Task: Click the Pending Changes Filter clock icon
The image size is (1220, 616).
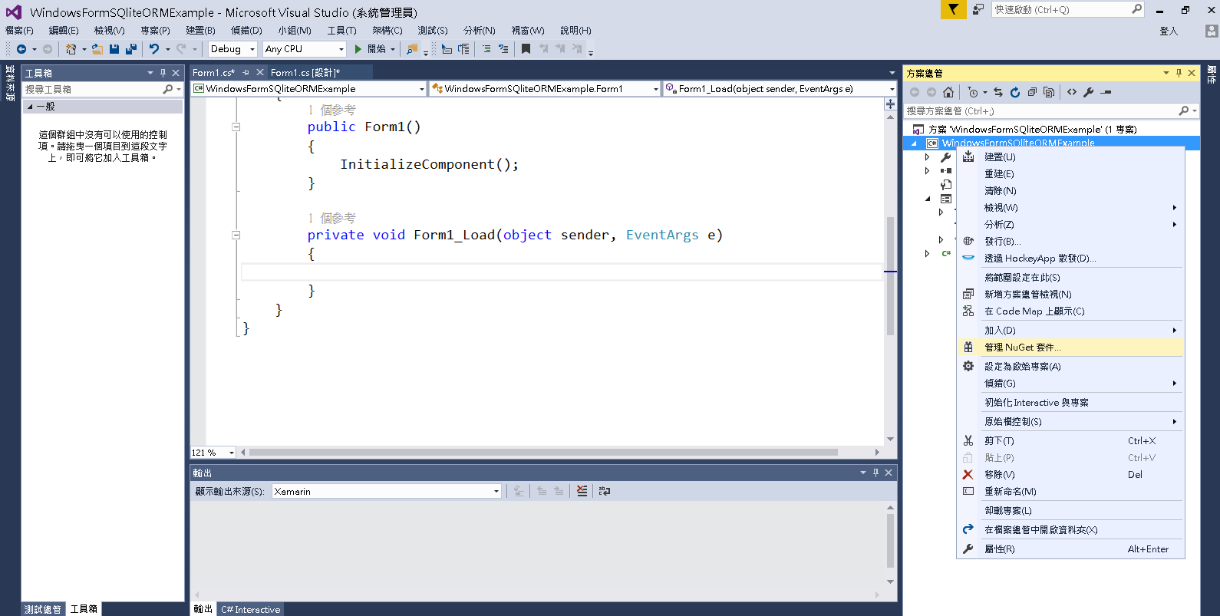Action: pyautogui.click(x=973, y=92)
